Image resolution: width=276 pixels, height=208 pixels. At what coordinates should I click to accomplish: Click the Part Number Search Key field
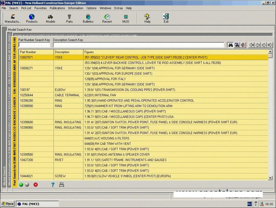click(x=34, y=45)
